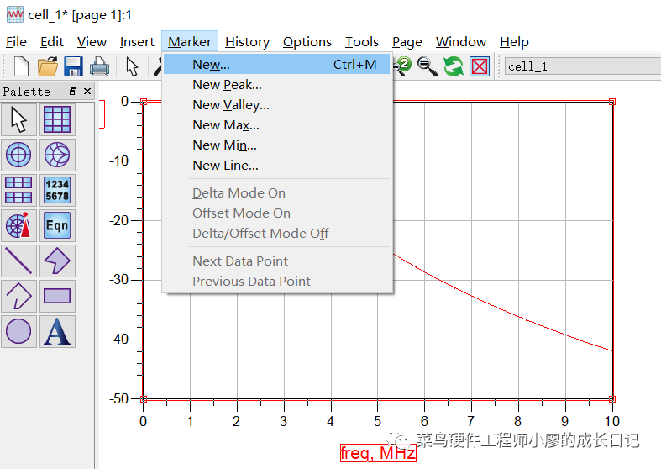Viewport: 661px width, 469px height.
Task: Click the magnifier zoom icon in toolbar
Action: click(x=427, y=66)
